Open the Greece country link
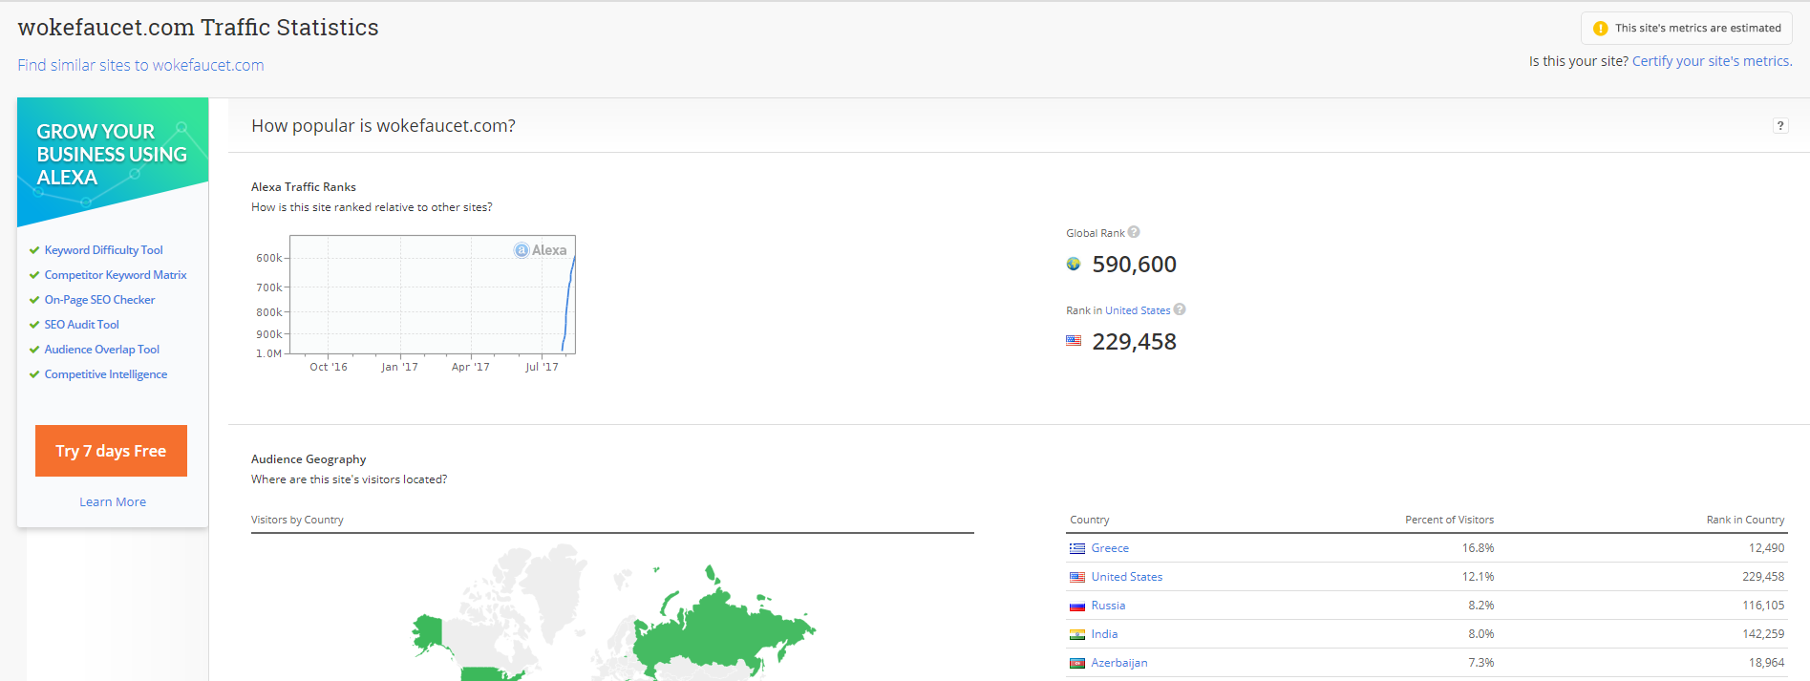Screen dimensions: 1810x681 1110,548
